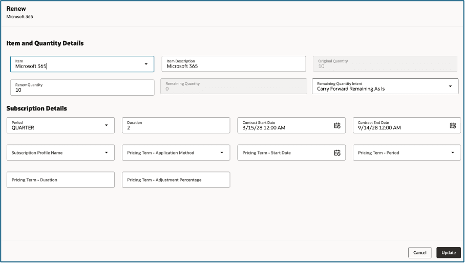Focus Pricing Term - Adjustment Percentage field
This screenshot has height=263, width=465.
pyautogui.click(x=176, y=180)
